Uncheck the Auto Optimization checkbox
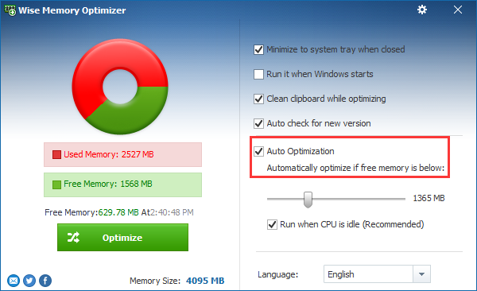The image size is (477, 291). click(x=258, y=151)
